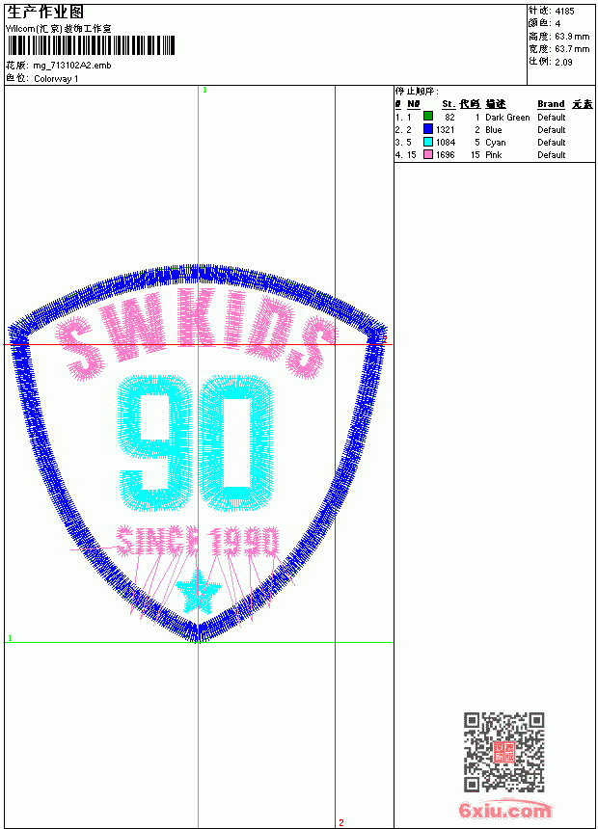598x829 pixels.
Task: Click the Pink stitch count 1696
Action: (x=446, y=155)
